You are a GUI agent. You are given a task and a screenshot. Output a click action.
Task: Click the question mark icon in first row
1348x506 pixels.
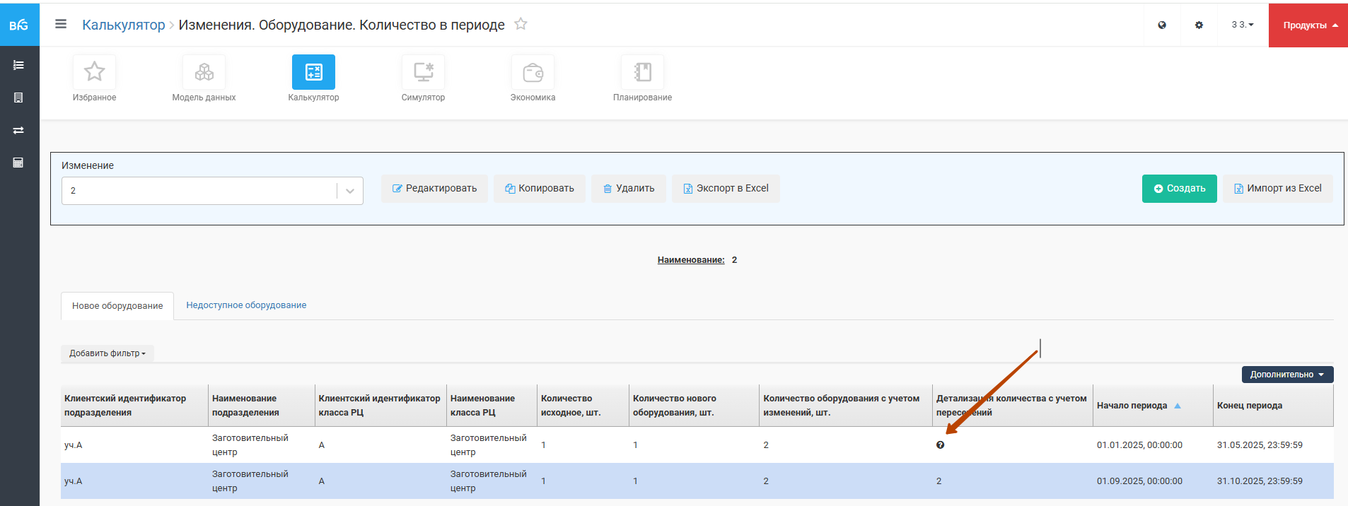[940, 445]
